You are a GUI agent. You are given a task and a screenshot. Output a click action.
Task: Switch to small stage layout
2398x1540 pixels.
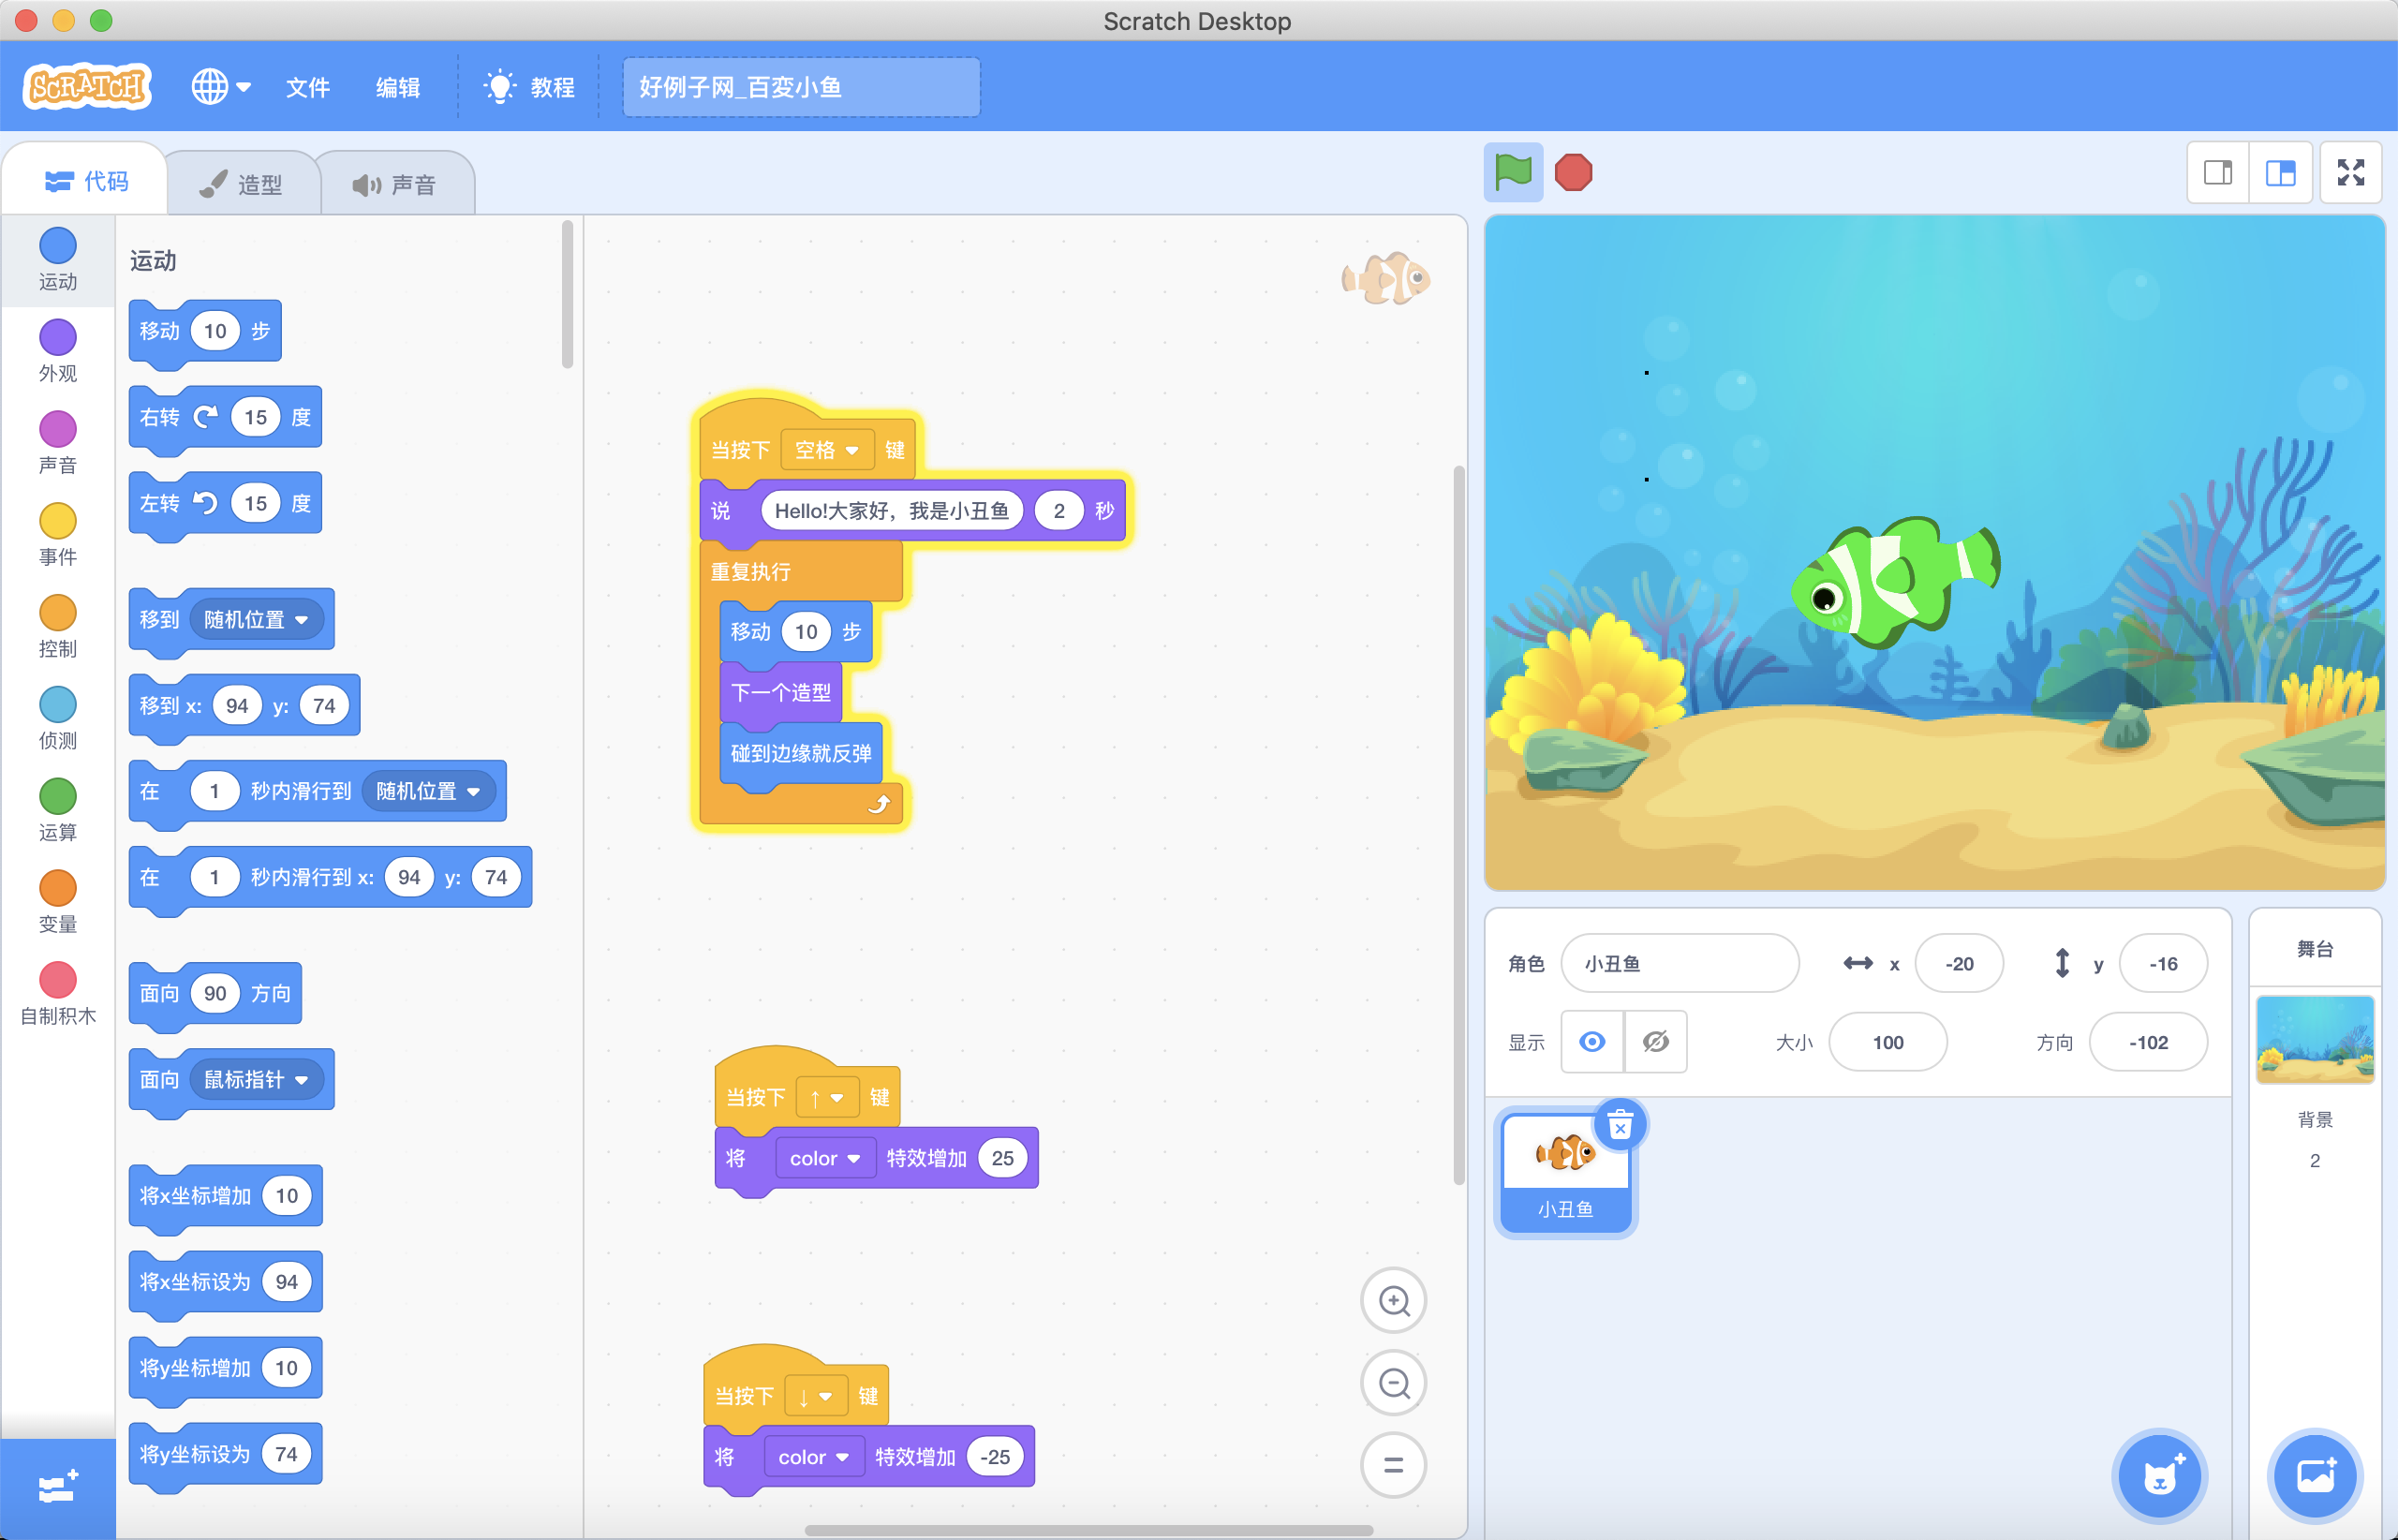(2217, 173)
